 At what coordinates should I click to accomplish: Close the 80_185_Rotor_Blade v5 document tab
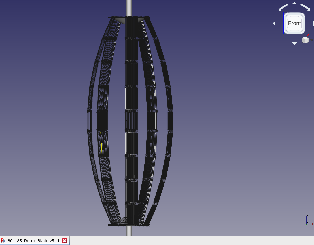click(64, 241)
